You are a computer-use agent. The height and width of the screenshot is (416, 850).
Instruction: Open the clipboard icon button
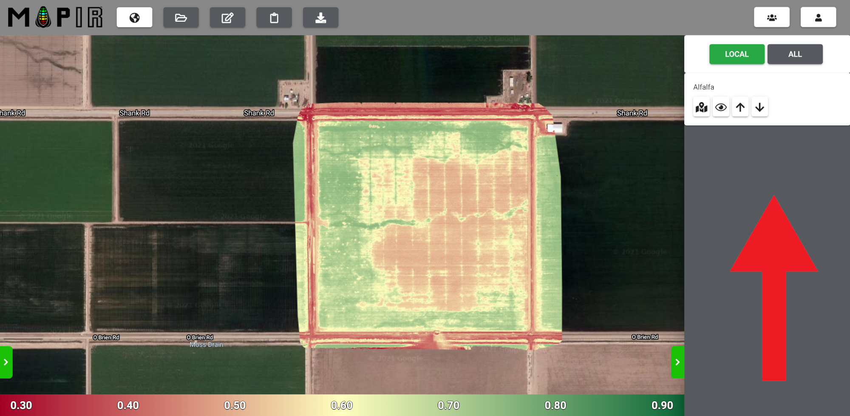pyautogui.click(x=274, y=17)
